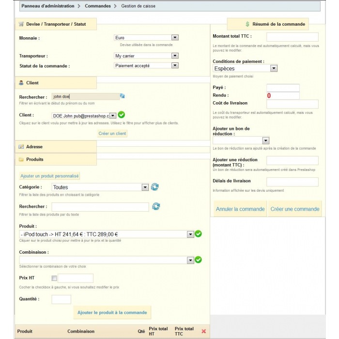This screenshot has height=339, width=339.
Task: Open Statut de la commande dropdown
Action: pos(146,65)
